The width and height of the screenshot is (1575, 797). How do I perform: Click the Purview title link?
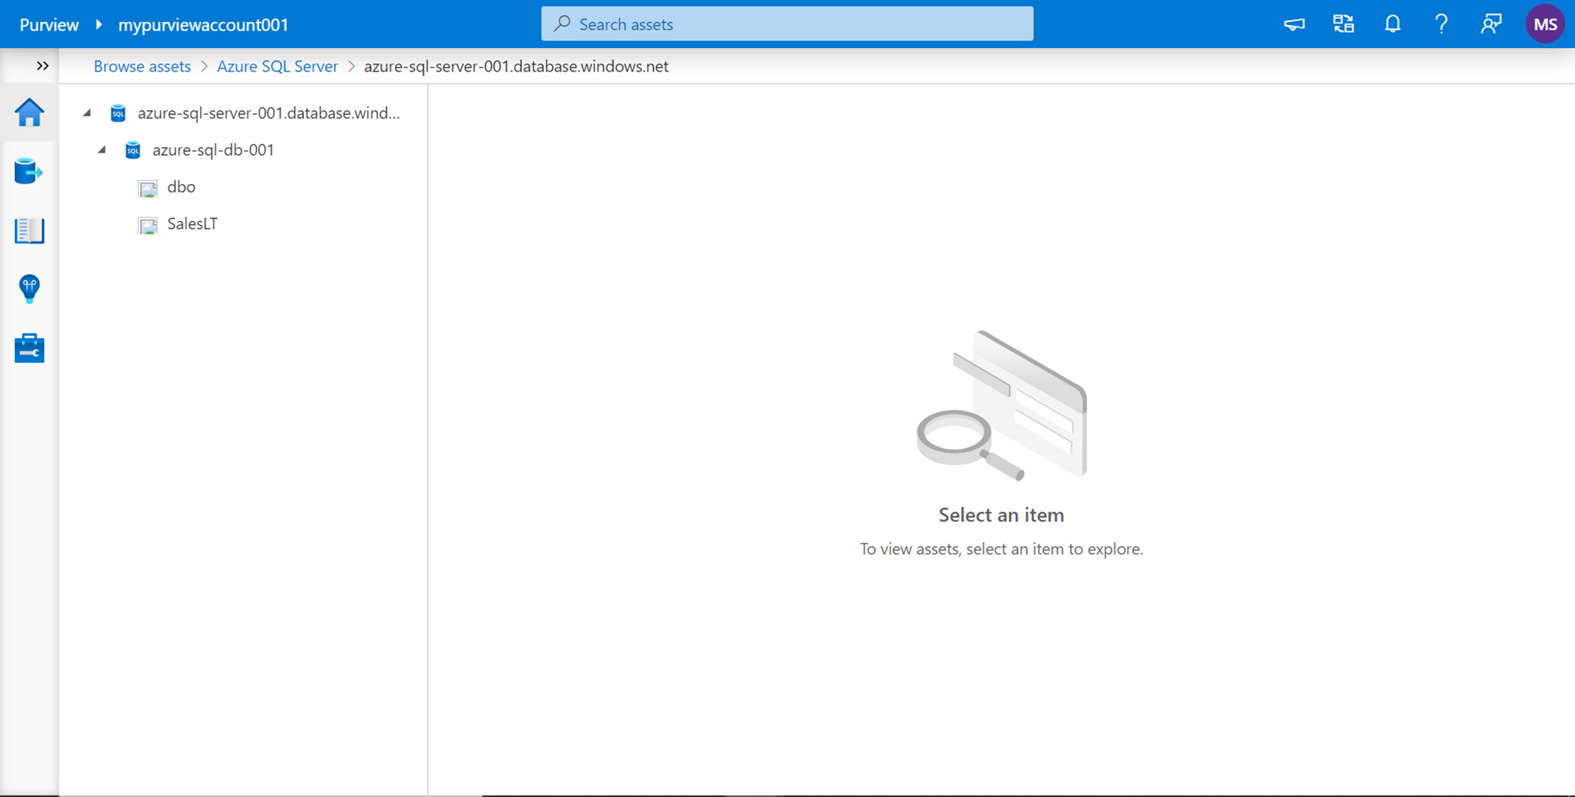(49, 24)
